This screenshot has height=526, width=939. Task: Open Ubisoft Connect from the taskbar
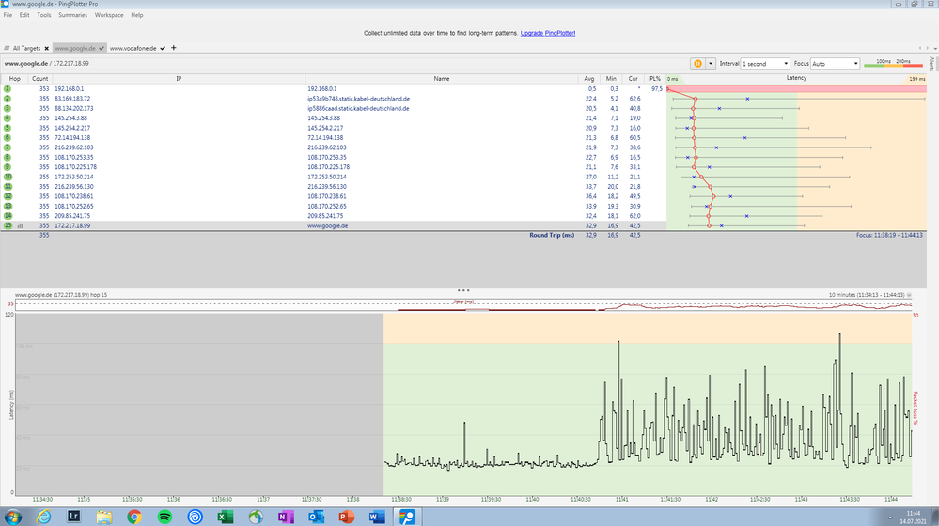point(195,517)
